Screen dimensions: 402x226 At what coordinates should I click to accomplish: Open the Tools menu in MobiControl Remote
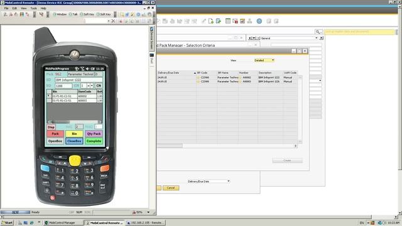click(x=33, y=8)
